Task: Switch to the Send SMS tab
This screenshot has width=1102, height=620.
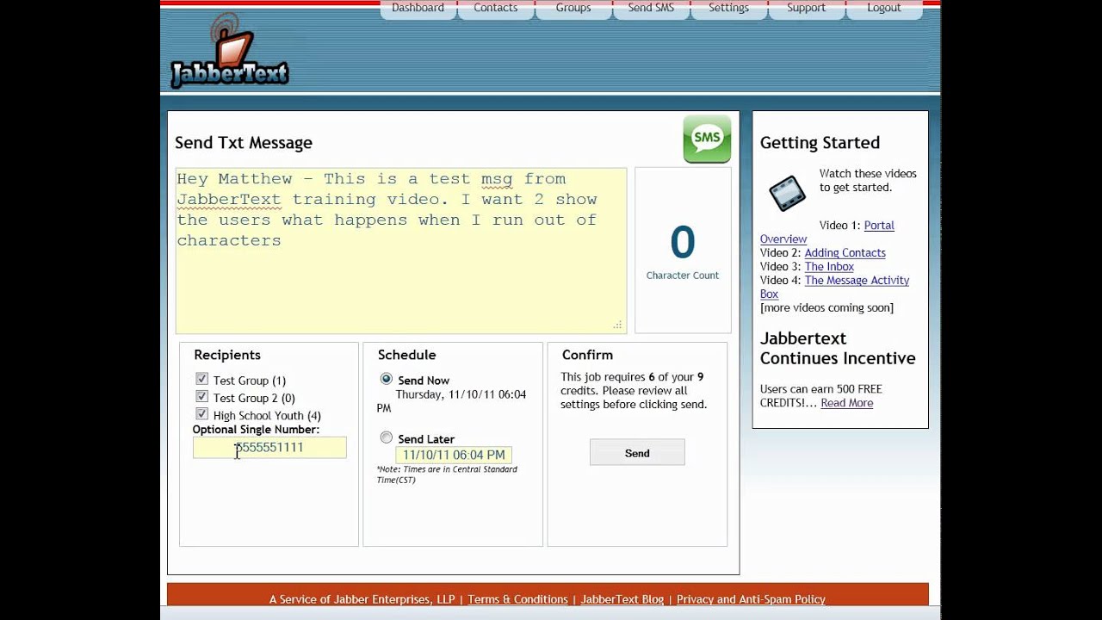Action: [651, 9]
